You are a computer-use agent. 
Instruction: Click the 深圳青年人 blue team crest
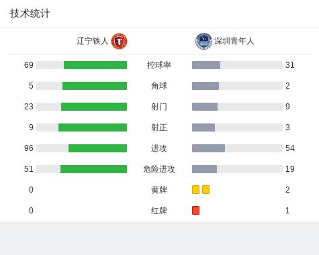[203, 41]
